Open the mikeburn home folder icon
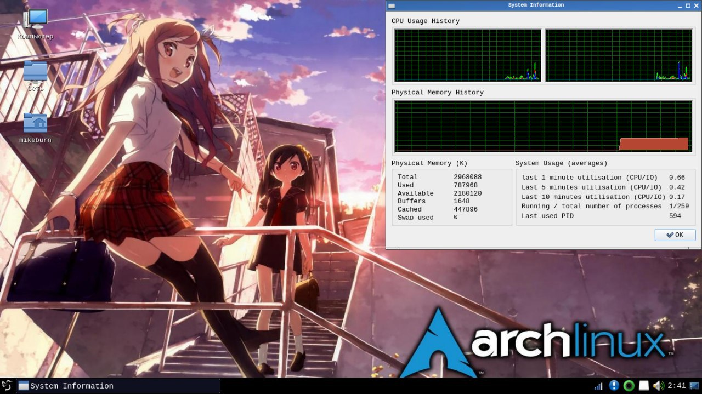The image size is (702, 394). (x=36, y=128)
